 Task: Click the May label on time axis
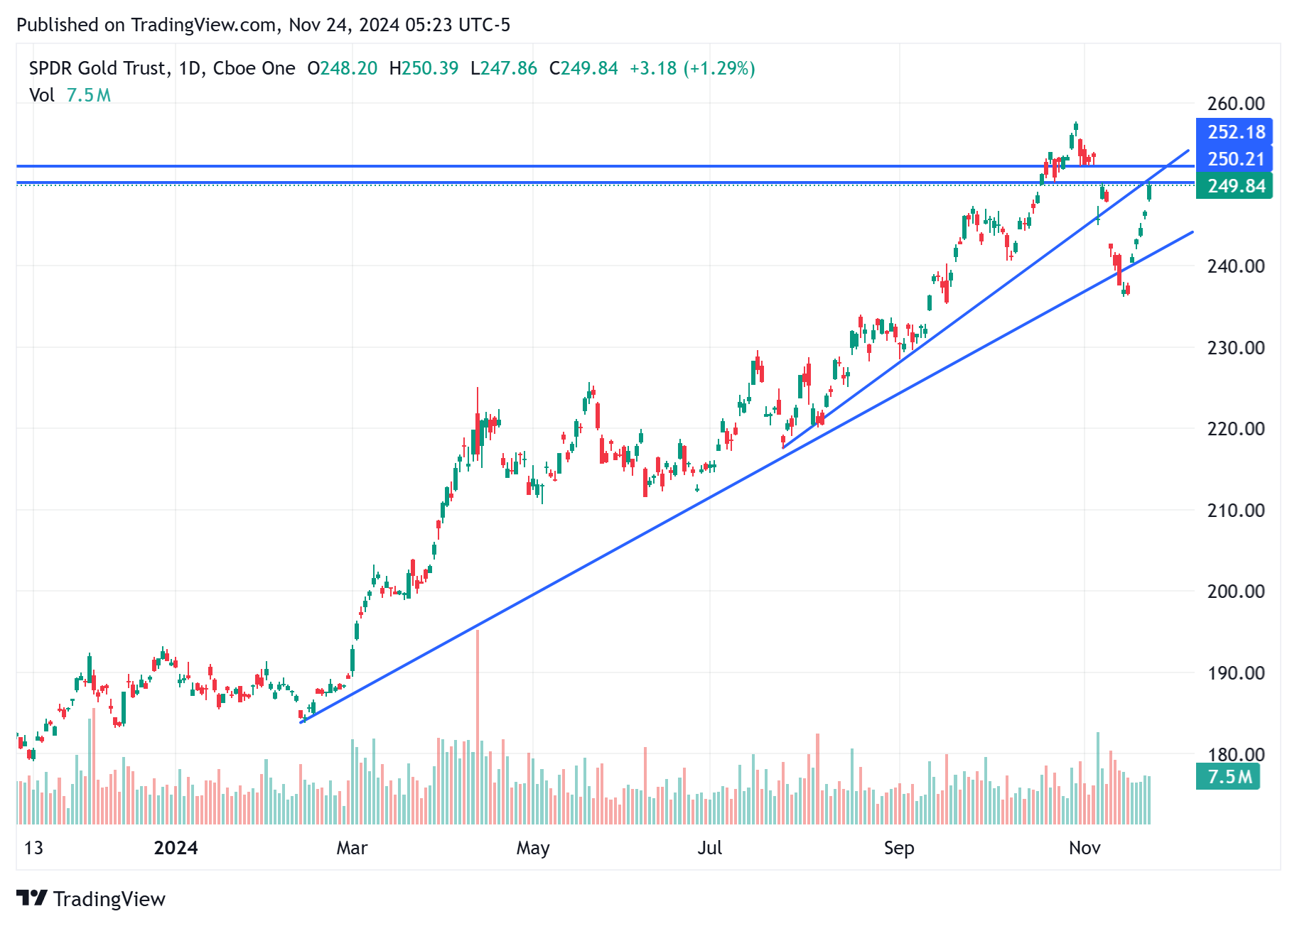pos(533,849)
